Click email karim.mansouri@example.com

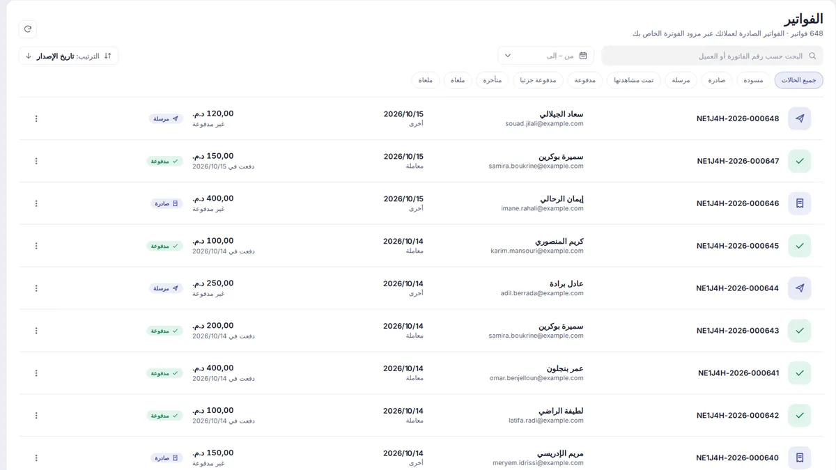[537, 251]
